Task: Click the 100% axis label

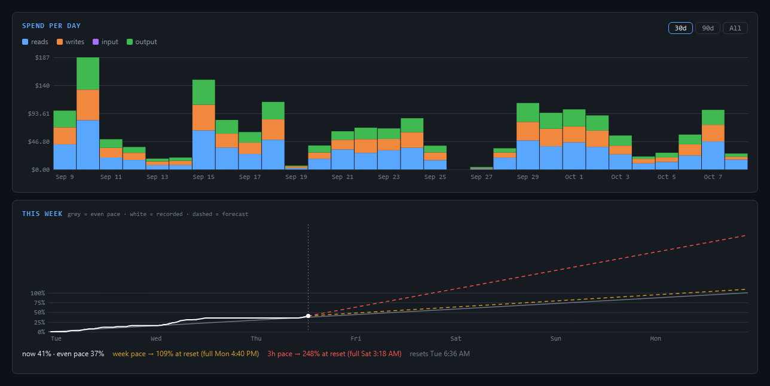Action: 38,293
